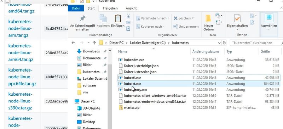Open kubernetes-node-linux-ppc64le.tar.gz link in browser
The width and height of the screenshot is (283, 129).
pyautogui.click(x=22, y=77)
